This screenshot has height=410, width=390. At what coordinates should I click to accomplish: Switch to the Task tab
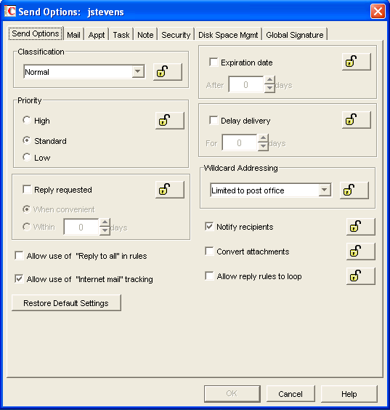pyautogui.click(x=121, y=35)
